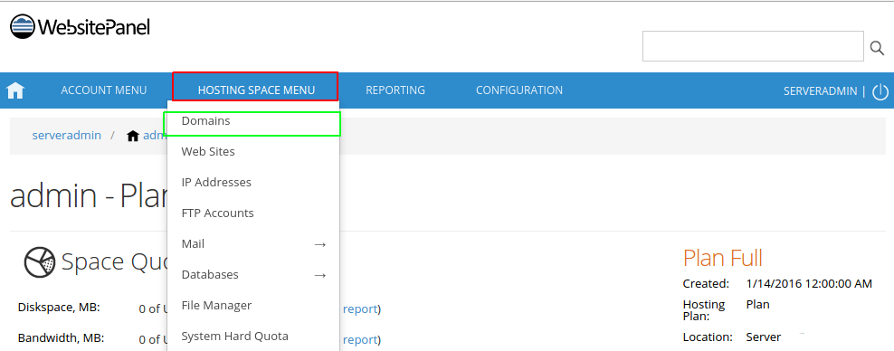Choose IP Addresses menu entry
Viewport: 894px width, 351px height.
(253, 183)
